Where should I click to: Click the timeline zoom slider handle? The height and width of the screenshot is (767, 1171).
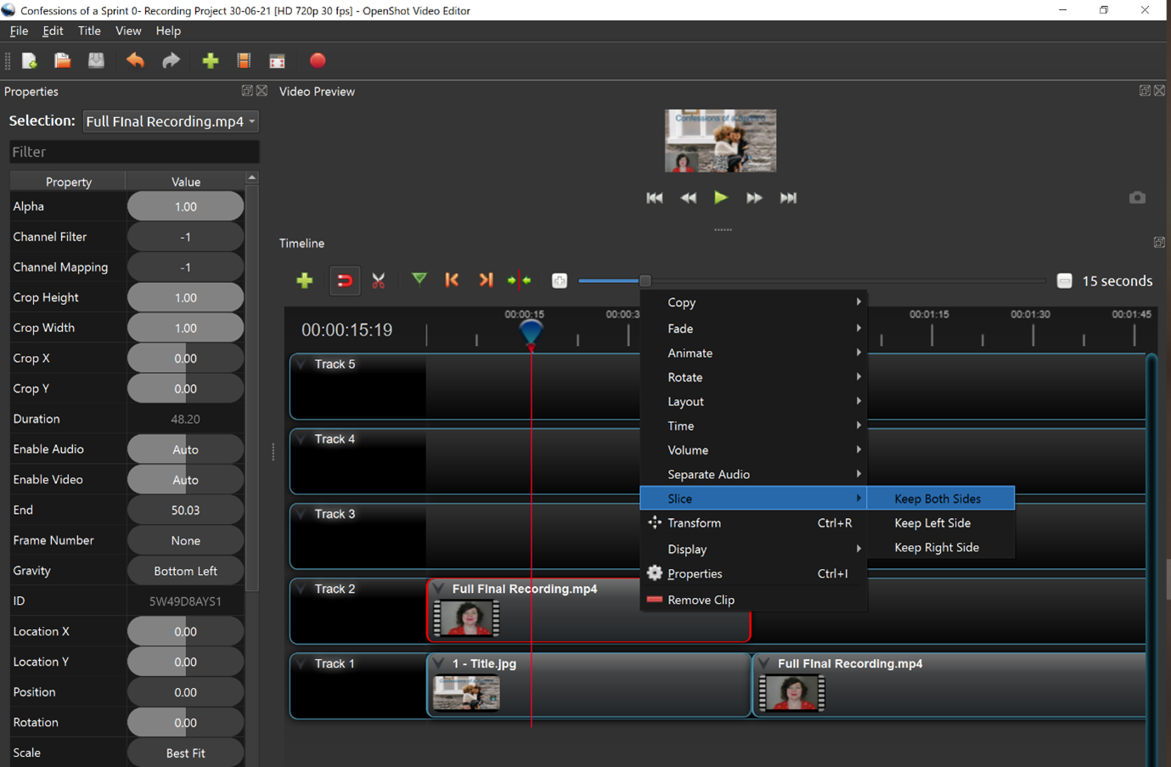[x=645, y=280]
